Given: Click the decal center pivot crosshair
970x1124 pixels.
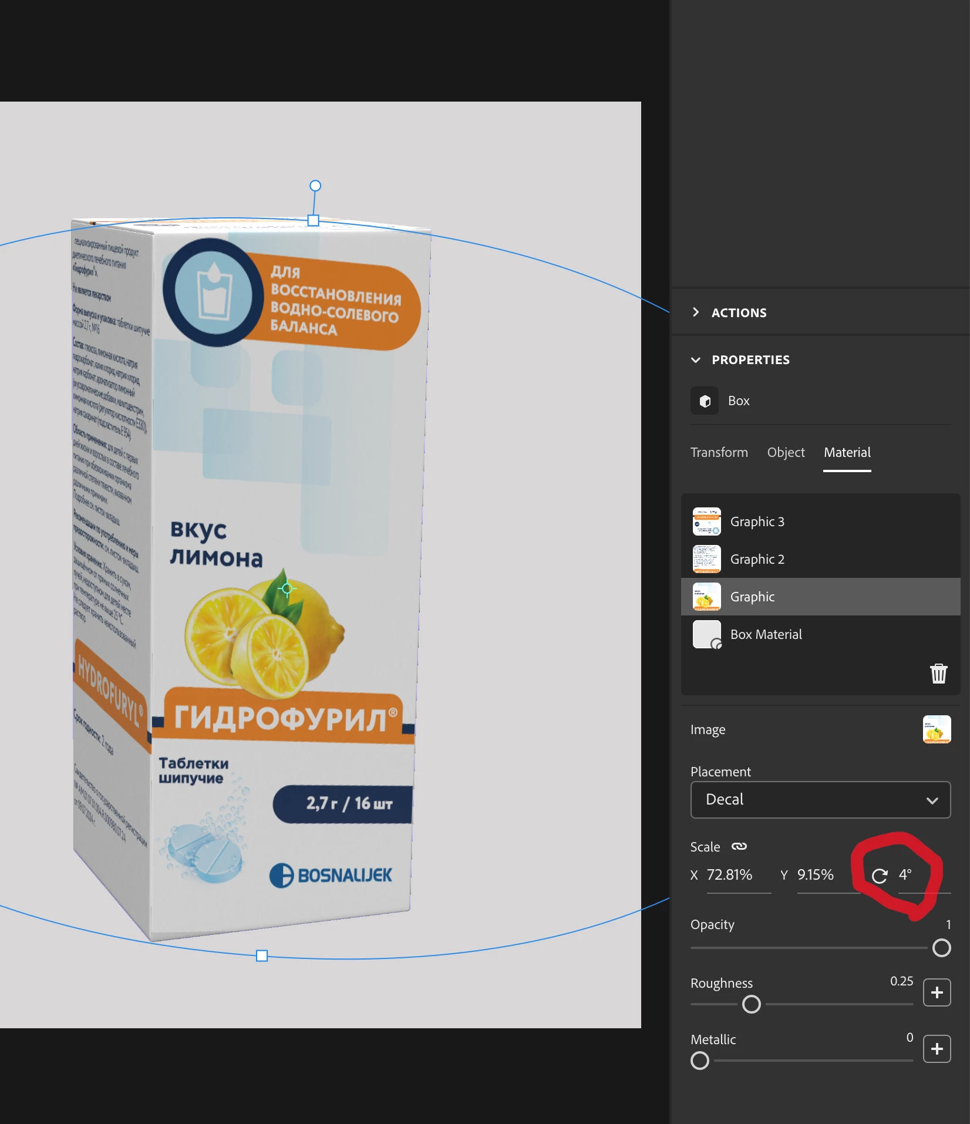Looking at the screenshot, I should click(287, 588).
